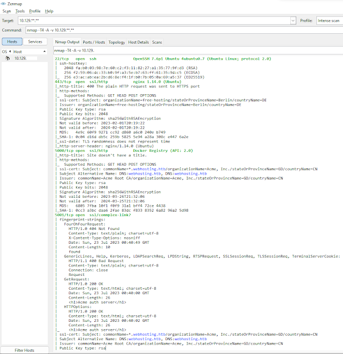Viewport: 343px width, 354px height.
Task: Click the 5000/tcp Docker Registry line
Action: [124, 151]
